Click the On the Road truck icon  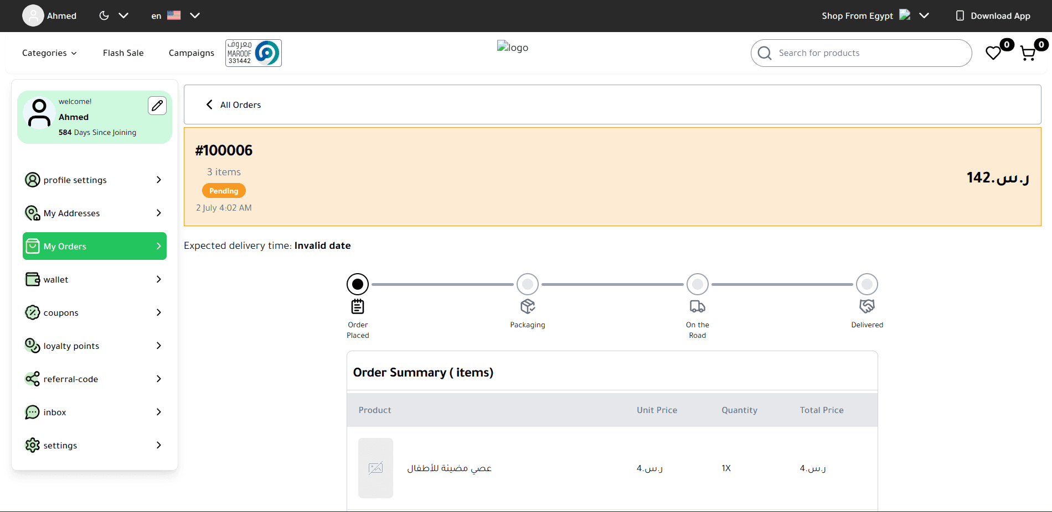[697, 306]
